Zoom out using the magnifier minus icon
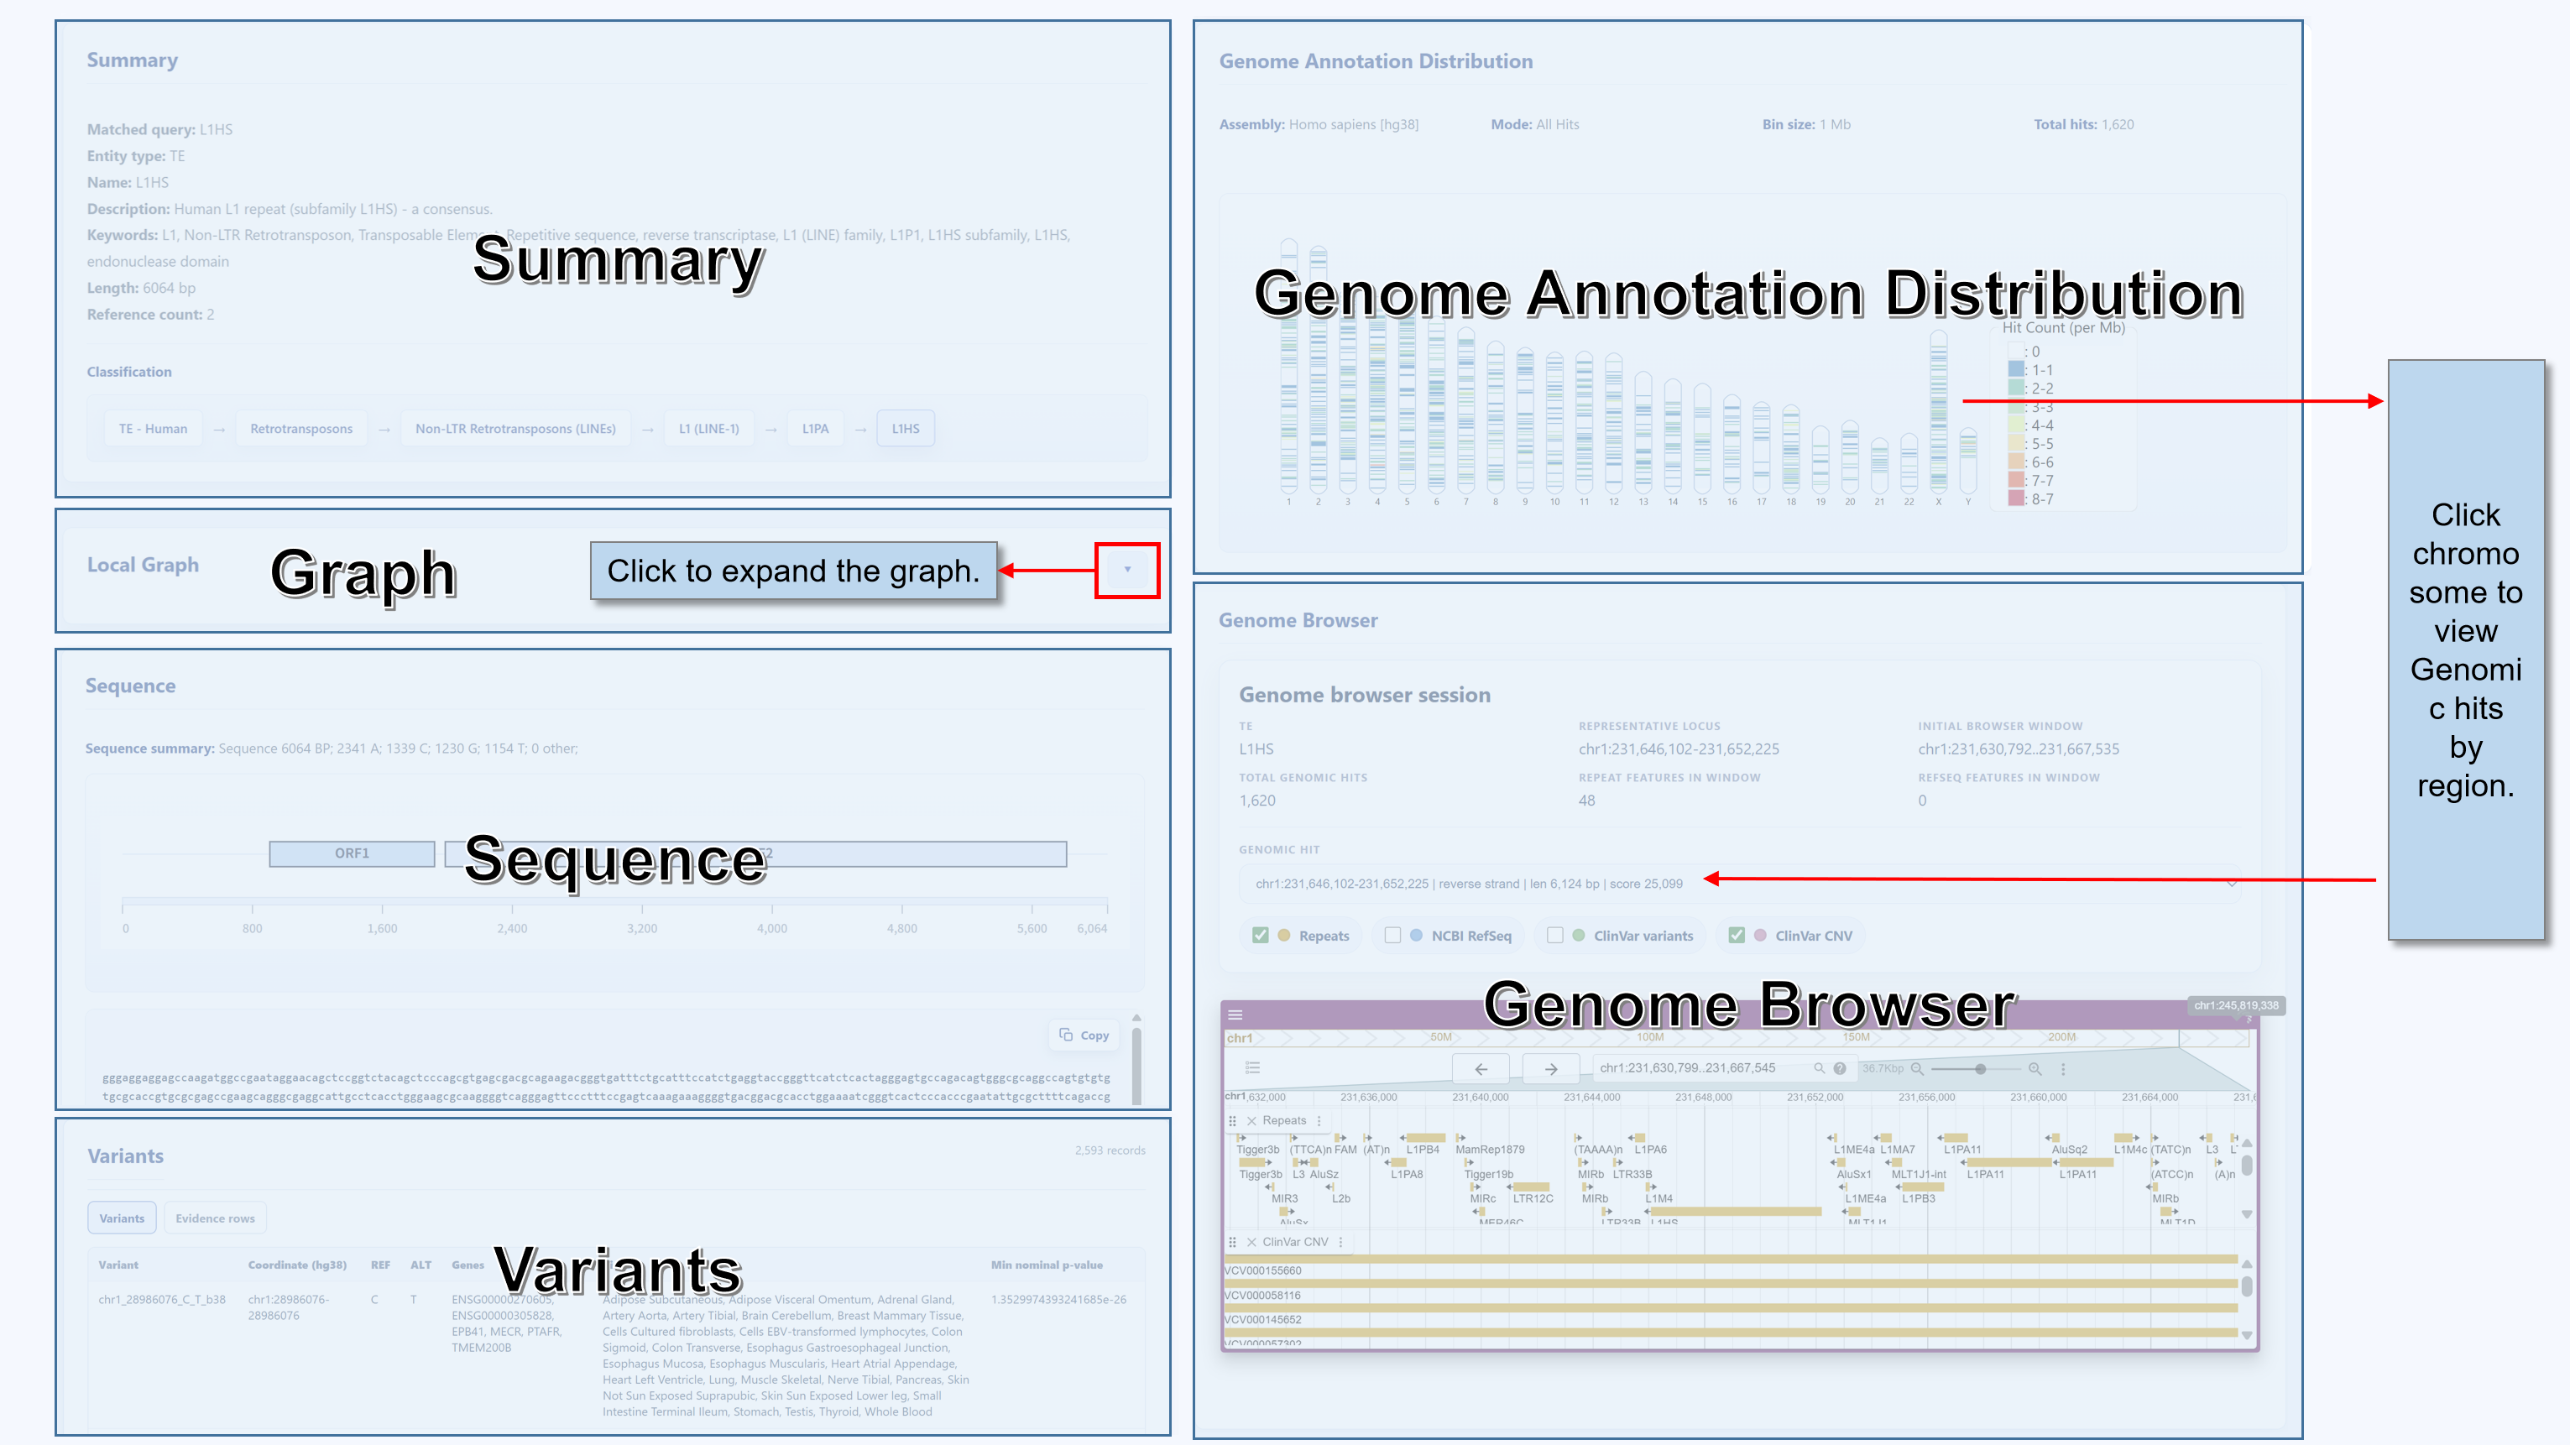The height and width of the screenshot is (1445, 2570). click(1916, 1068)
